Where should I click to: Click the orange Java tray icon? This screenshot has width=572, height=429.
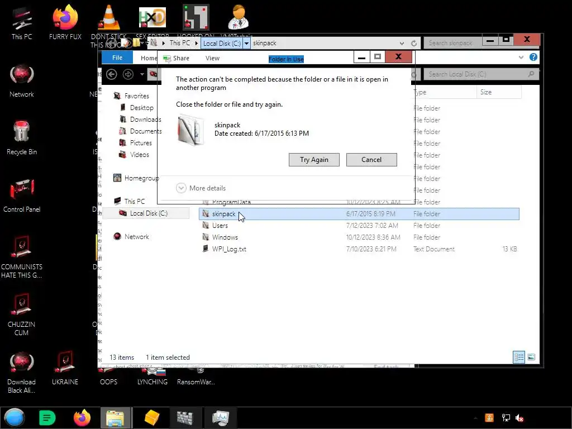click(x=489, y=418)
